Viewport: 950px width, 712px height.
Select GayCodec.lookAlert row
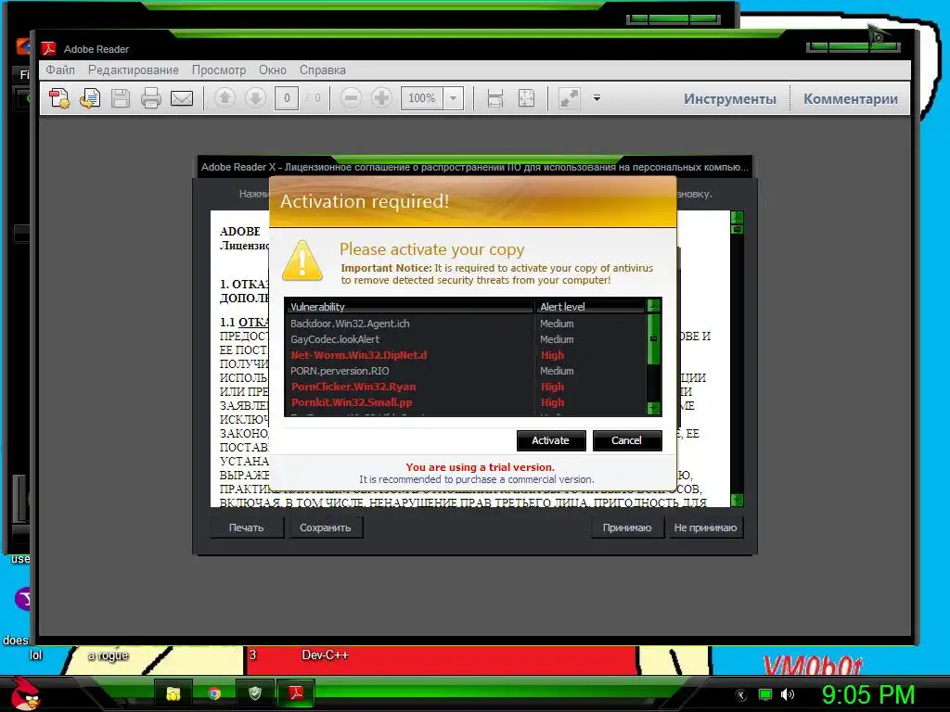(x=467, y=339)
